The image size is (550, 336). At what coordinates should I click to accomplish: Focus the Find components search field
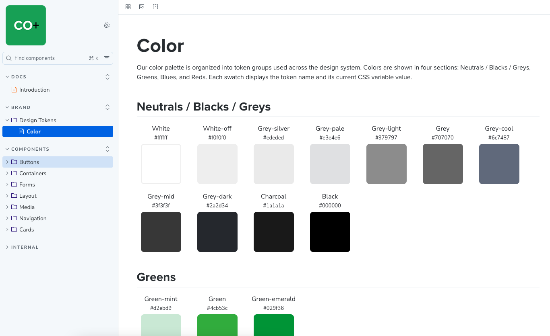point(58,58)
